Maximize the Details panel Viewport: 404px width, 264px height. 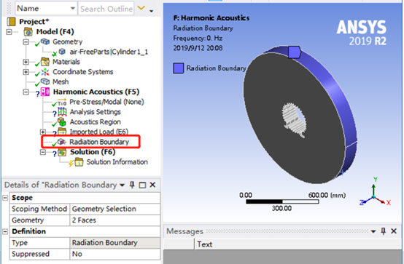142,185
